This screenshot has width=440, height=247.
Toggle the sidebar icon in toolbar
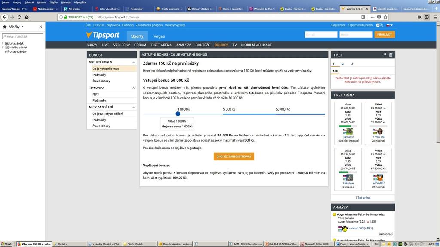pos(427,17)
